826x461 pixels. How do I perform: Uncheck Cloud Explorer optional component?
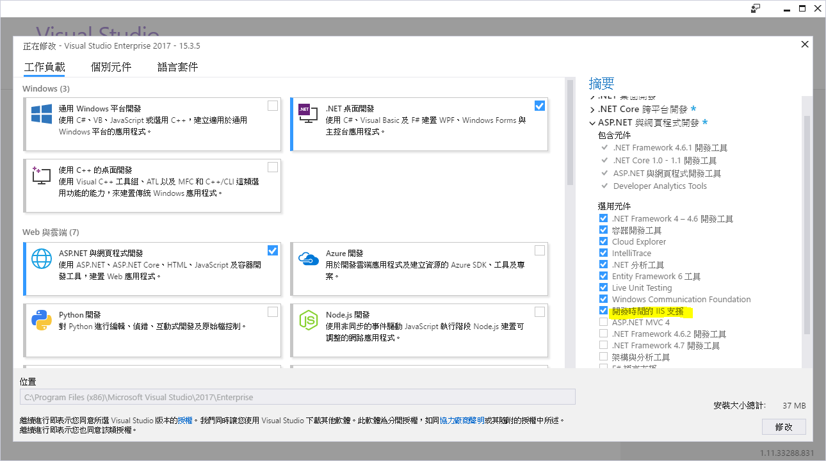point(603,241)
